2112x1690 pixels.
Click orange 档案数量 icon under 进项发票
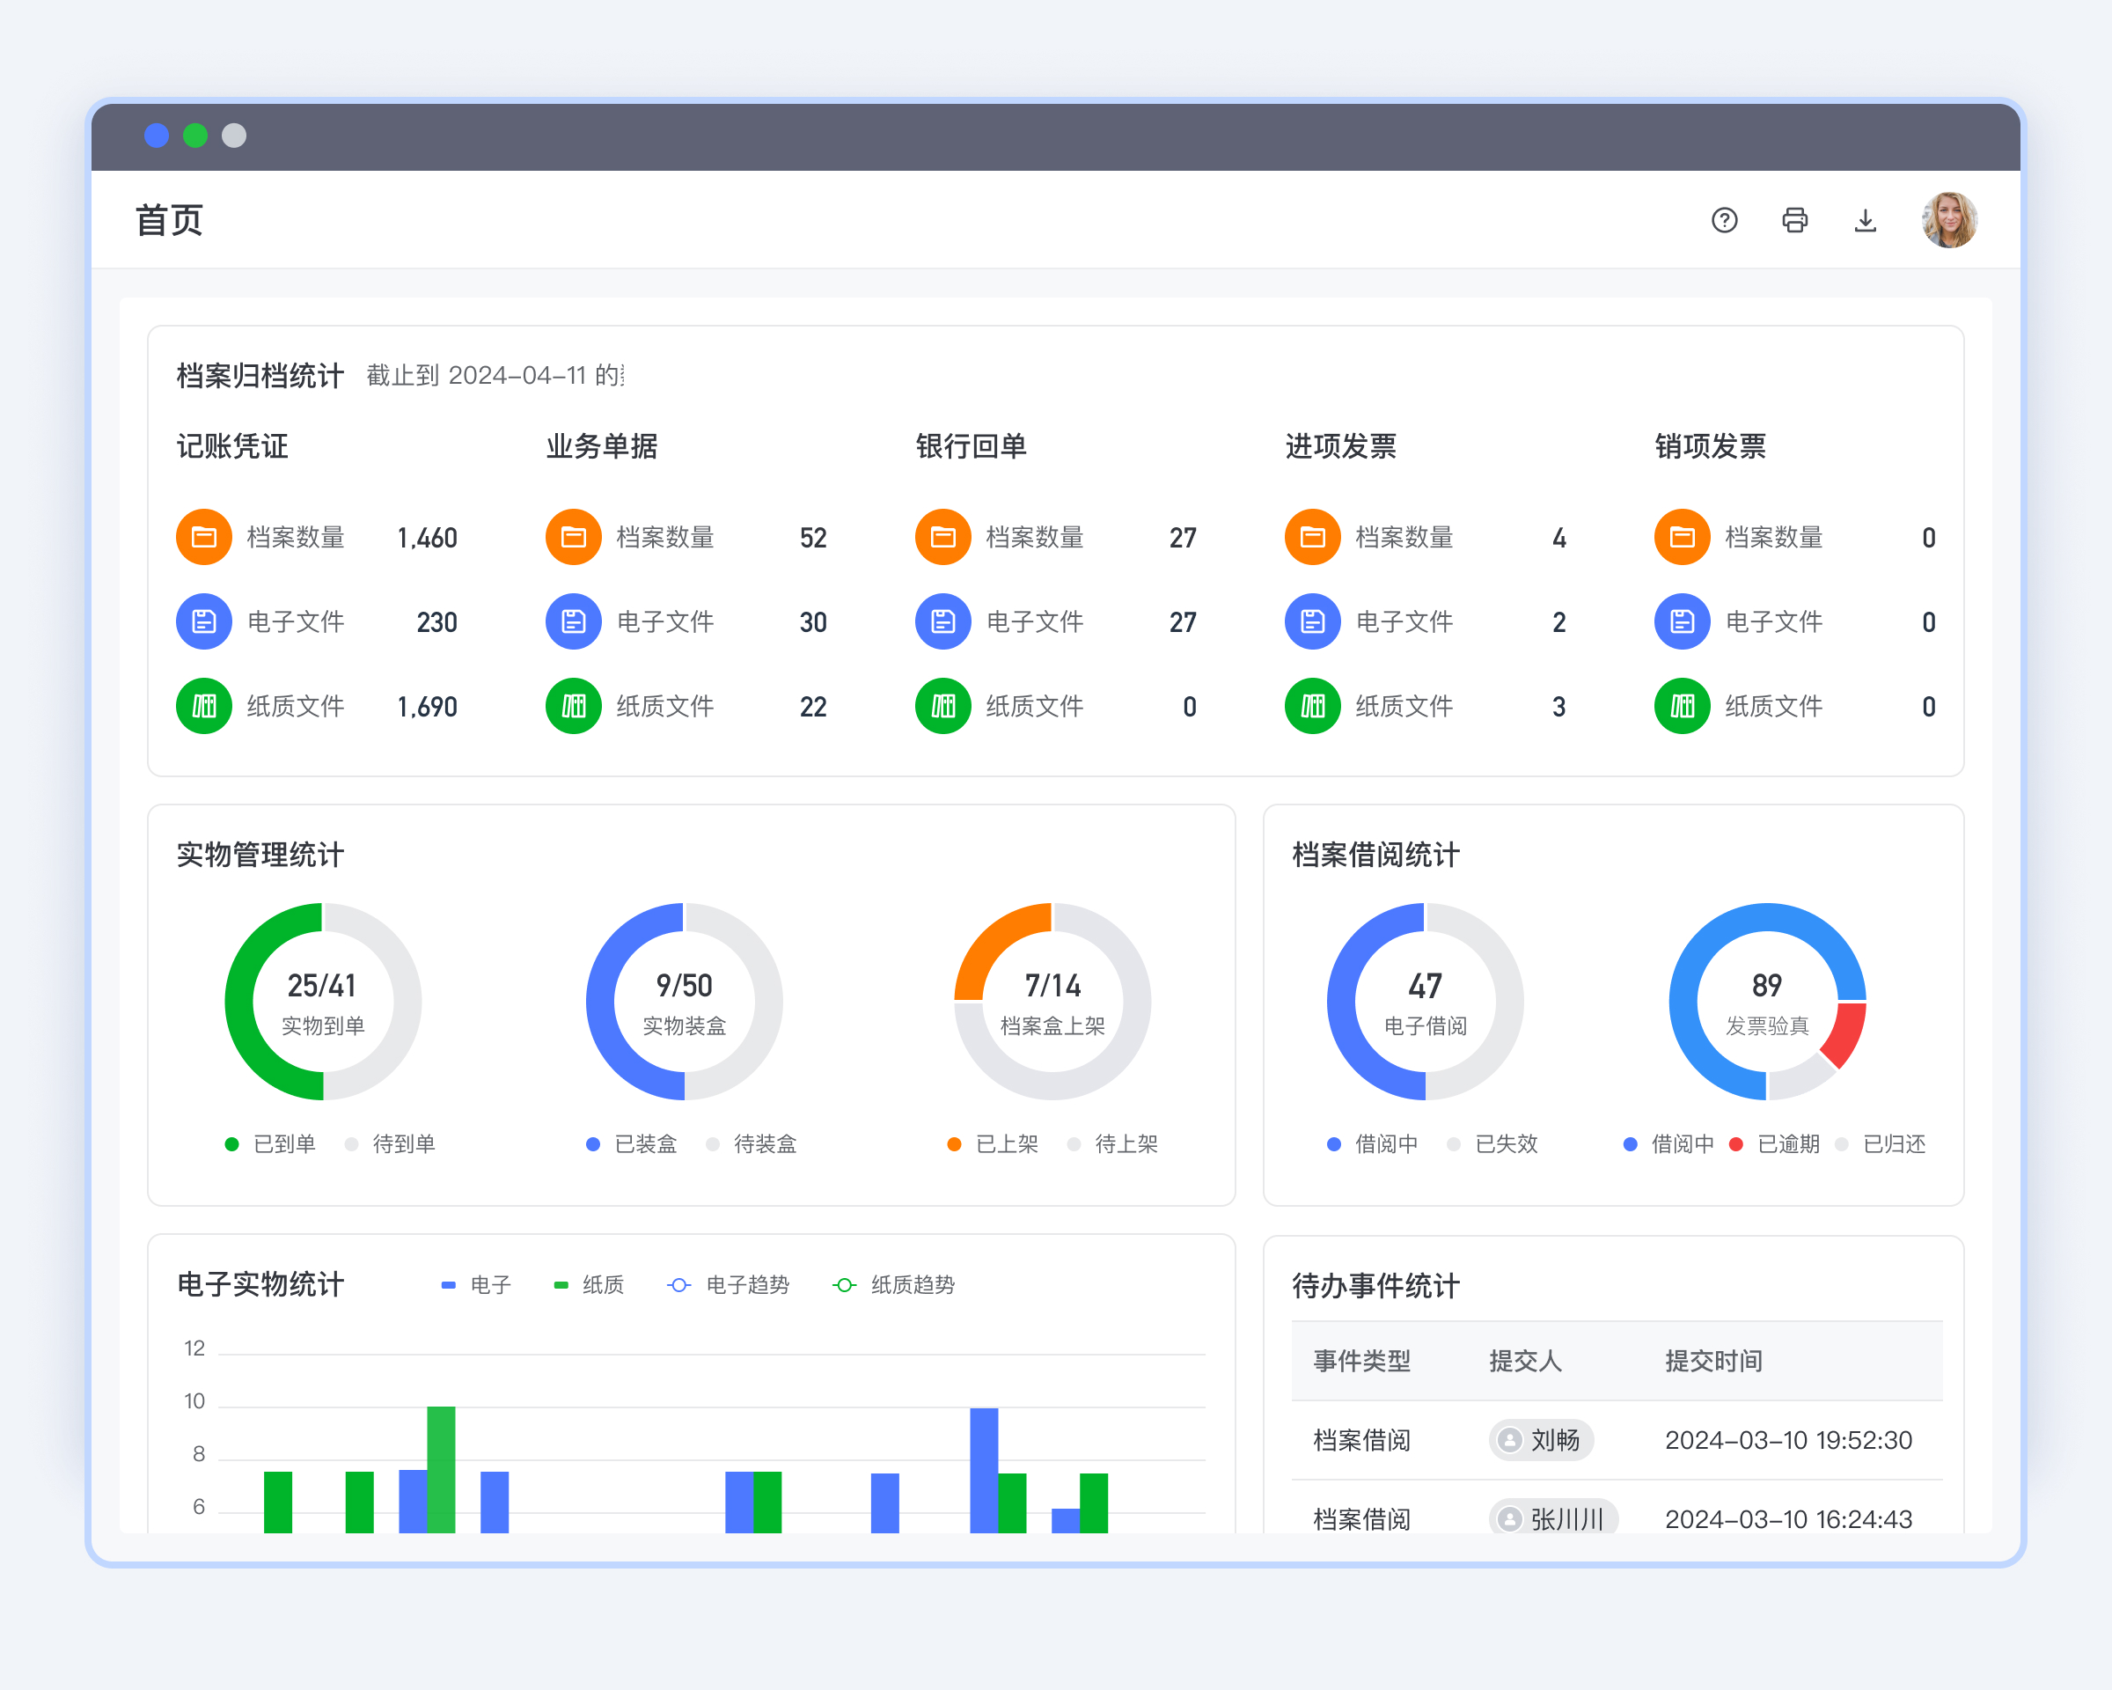coord(1312,537)
